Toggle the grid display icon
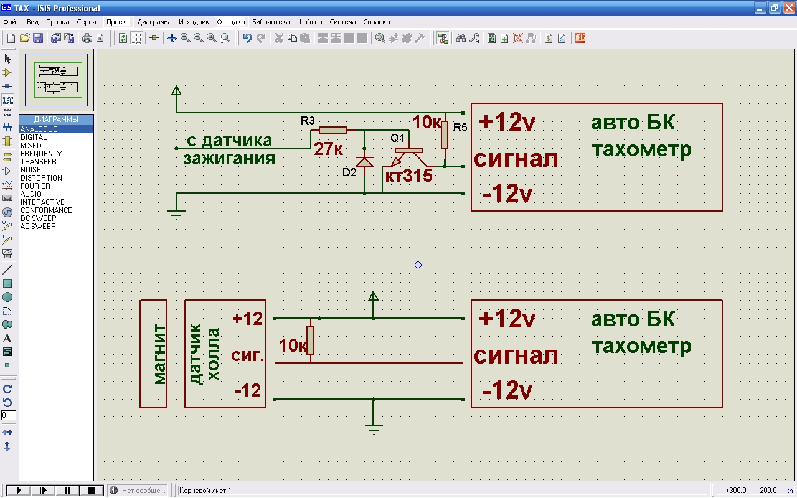Image resolution: width=797 pixels, height=498 pixels. coord(136,38)
